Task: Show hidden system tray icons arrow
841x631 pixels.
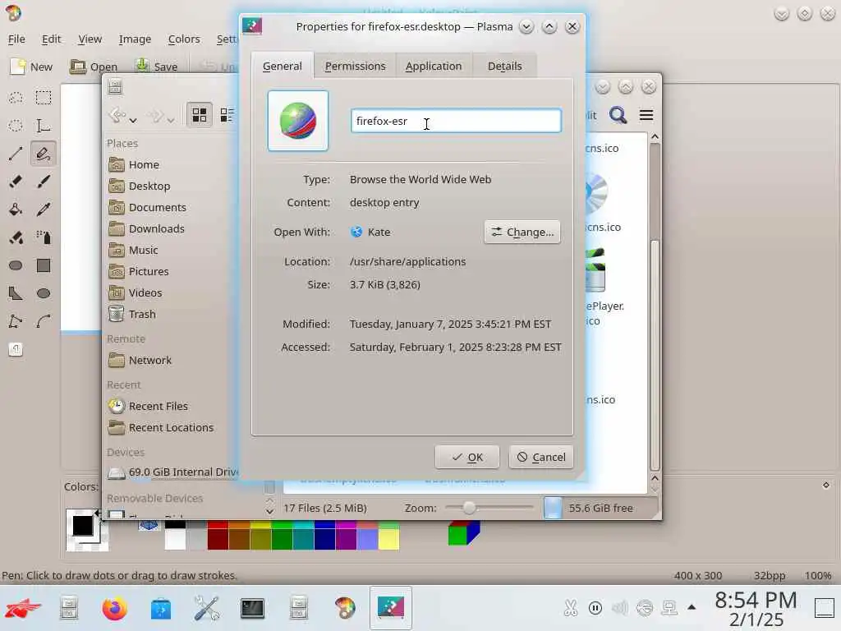Action: point(692,607)
